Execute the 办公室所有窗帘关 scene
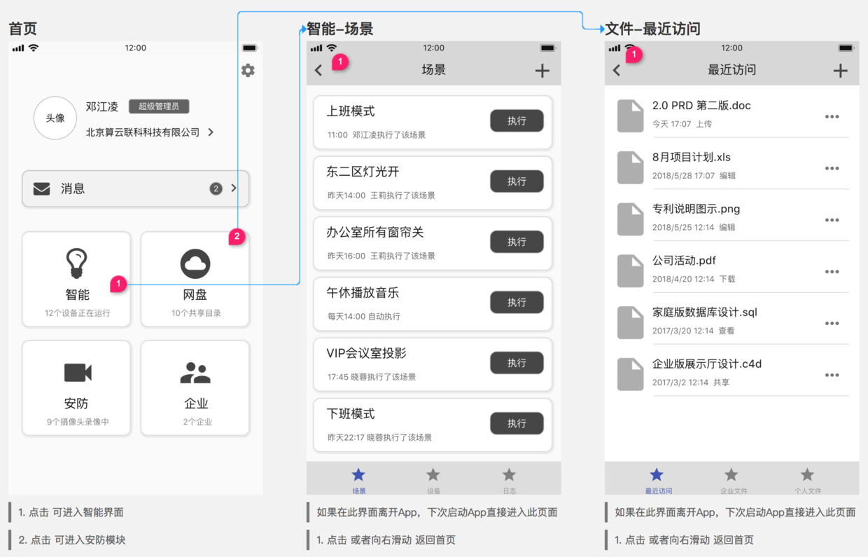 [517, 242]
